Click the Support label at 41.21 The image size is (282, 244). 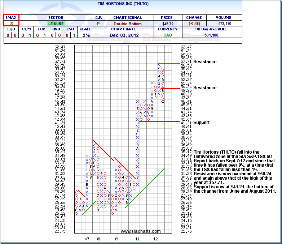[x=201, y=123]
